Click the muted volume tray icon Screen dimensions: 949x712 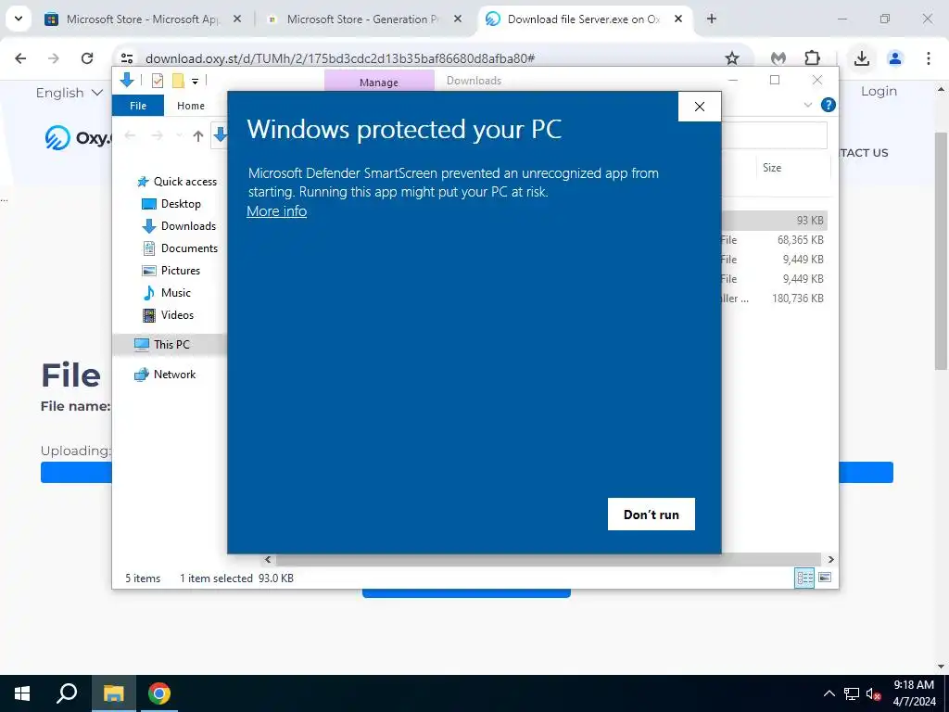point(873,693)
